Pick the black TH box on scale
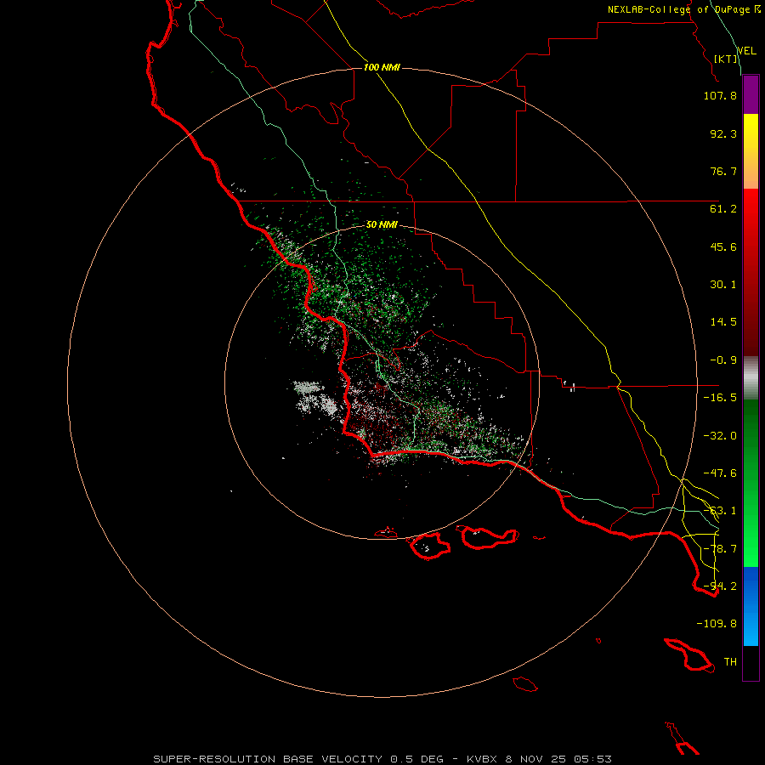Screen dimensions: 765x765 (x=751, y=663)
